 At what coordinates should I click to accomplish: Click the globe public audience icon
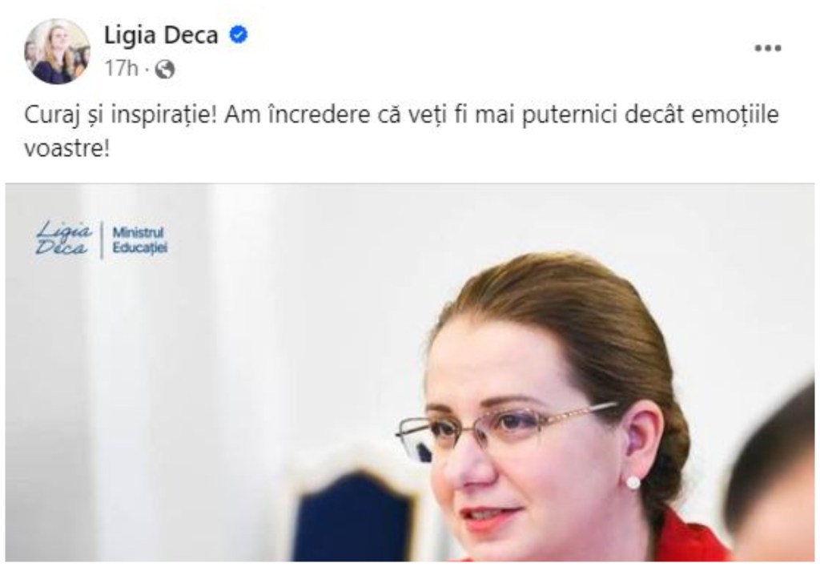pyautogui.click(x=165, y=69)
